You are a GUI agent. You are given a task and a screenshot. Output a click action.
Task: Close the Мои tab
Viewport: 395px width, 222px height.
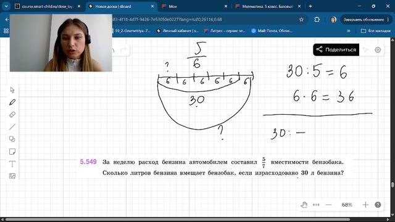point(226,6)
